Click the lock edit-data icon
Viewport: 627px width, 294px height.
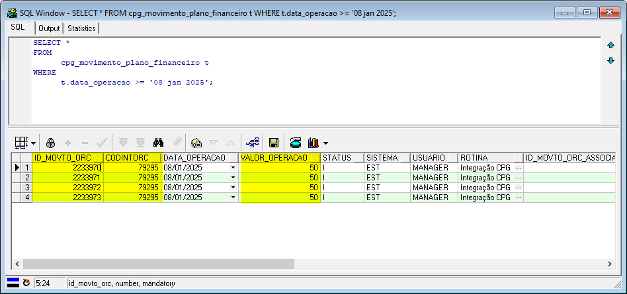(x=51, y=143)
